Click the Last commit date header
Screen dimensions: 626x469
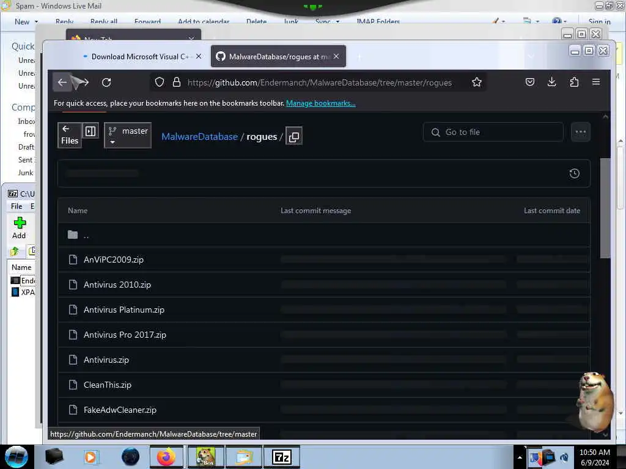[552, 211]
